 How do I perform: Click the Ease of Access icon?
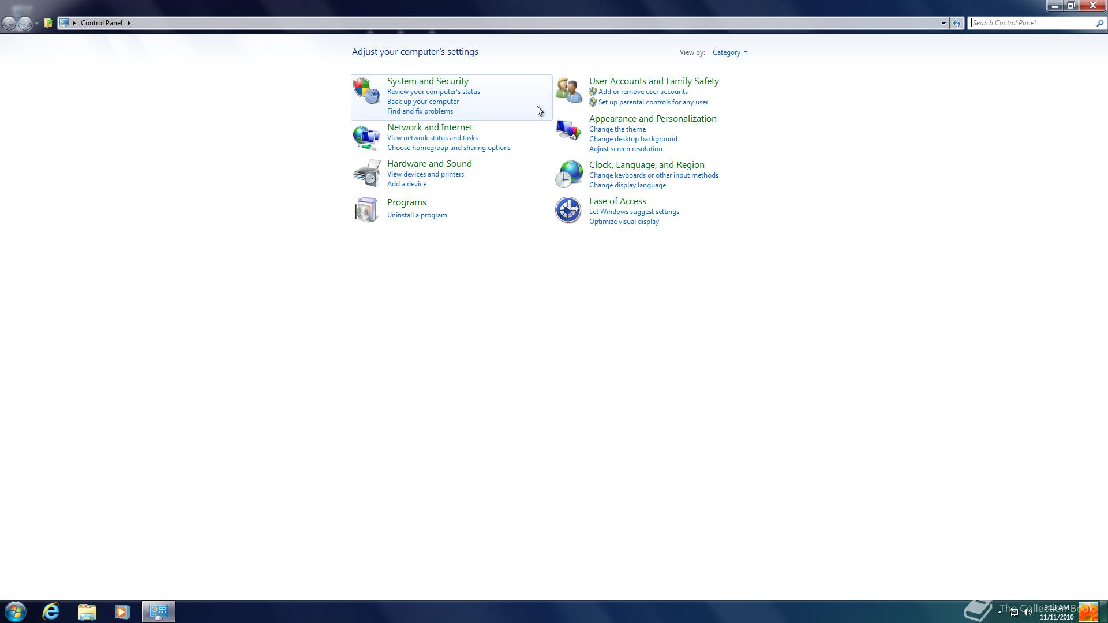click(568, 210)
